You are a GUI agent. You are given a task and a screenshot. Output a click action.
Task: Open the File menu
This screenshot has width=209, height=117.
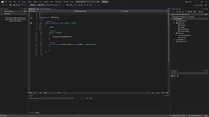6,2
